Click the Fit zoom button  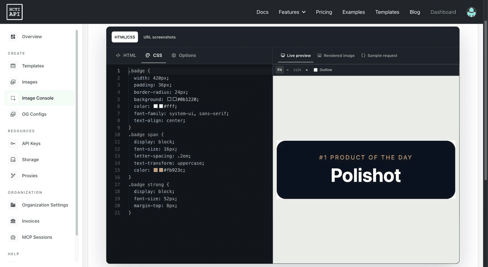click(x=279, y=70)
